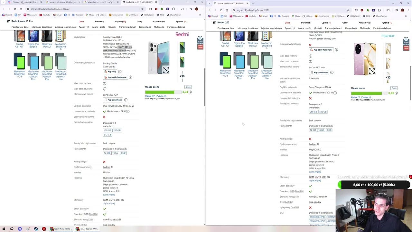The image size is (412, 232).
Task: Open Porównaj tab on Redmi page
Action: tap(99, 22)
